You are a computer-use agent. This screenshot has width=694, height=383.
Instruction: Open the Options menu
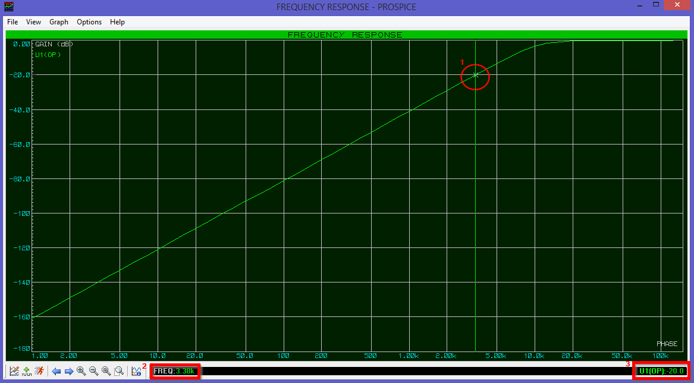point(89,22)
